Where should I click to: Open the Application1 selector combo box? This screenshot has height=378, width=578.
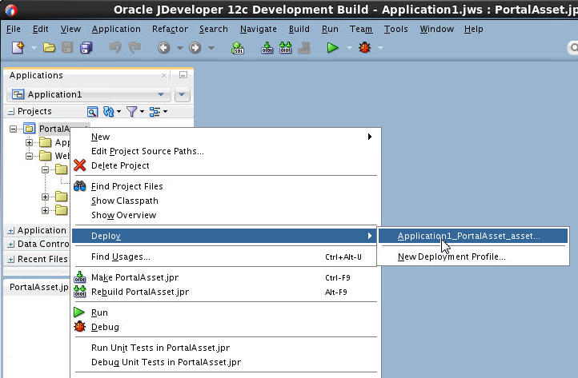[89, 94]
